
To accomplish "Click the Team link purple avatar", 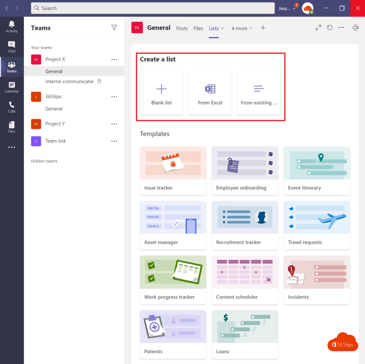I will click(36, 142).
